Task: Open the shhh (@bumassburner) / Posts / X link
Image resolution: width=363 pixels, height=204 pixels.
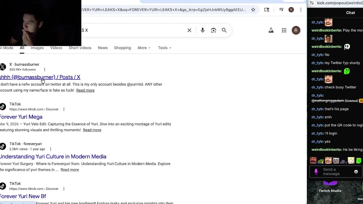Action: point(40,77)
